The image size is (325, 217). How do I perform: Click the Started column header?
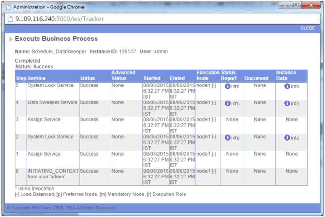pos(152,78)
